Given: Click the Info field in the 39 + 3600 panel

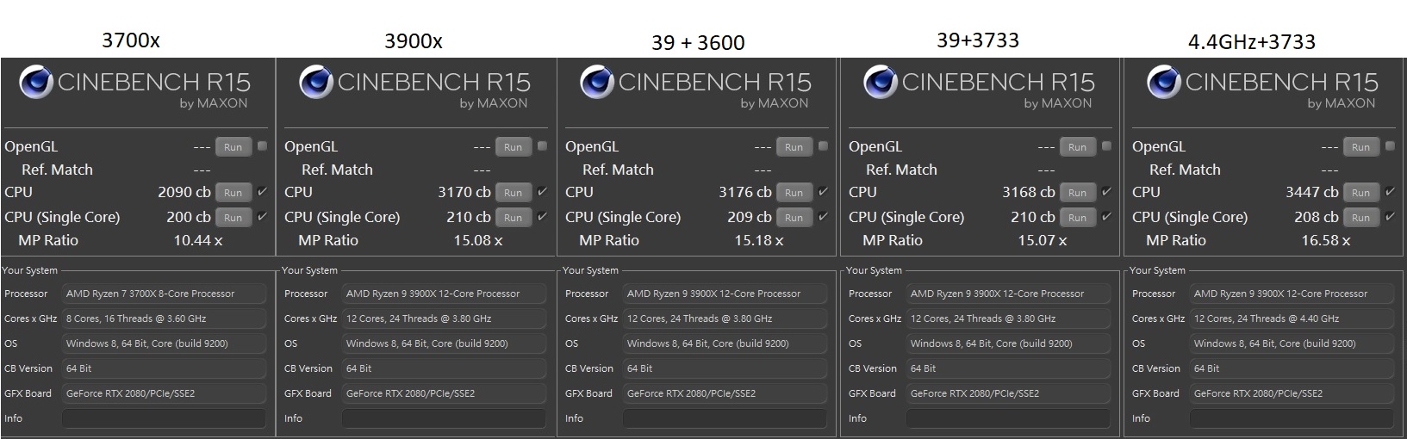Looking at the screenshot, I should [x=725, y=418].
